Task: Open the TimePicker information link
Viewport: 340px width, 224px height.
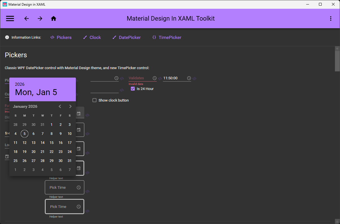Action: pos(167,37)
